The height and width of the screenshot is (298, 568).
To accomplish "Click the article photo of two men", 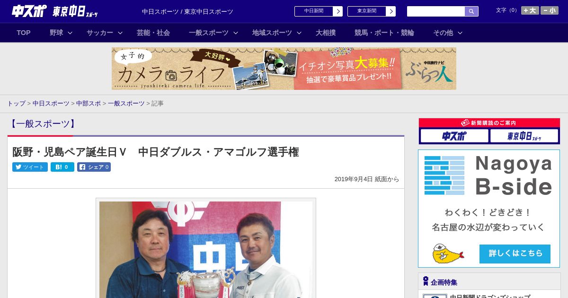I will pyautogui.click(x=206, y=249).
